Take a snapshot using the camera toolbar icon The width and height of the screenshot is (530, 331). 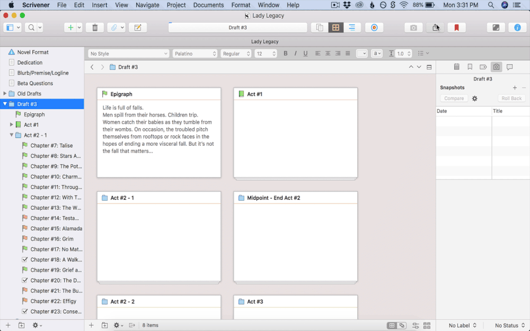coord(413,28)
